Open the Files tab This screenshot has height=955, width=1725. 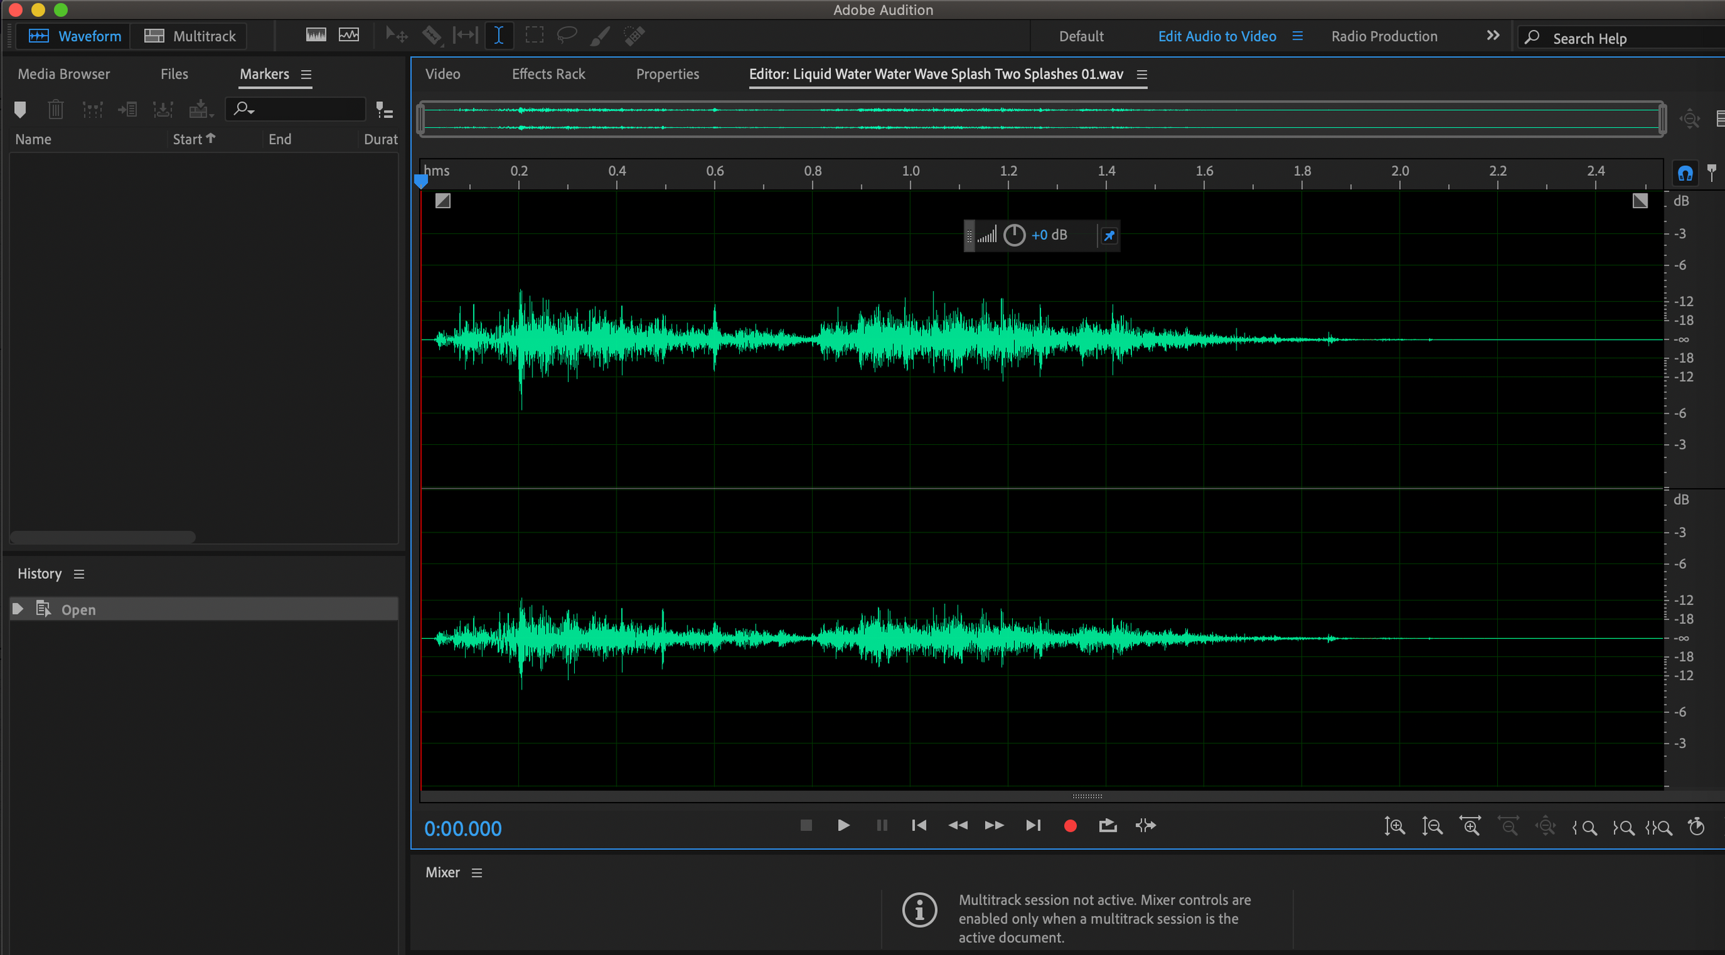(174, 74)
